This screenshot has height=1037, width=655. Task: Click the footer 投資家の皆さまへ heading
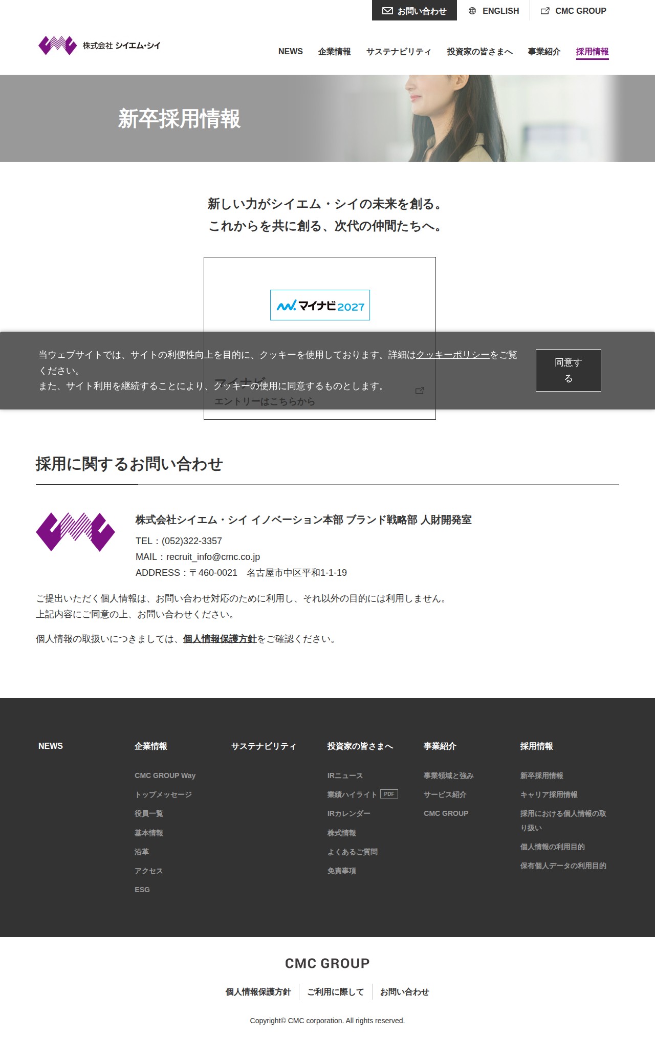(x=360, y=746)
